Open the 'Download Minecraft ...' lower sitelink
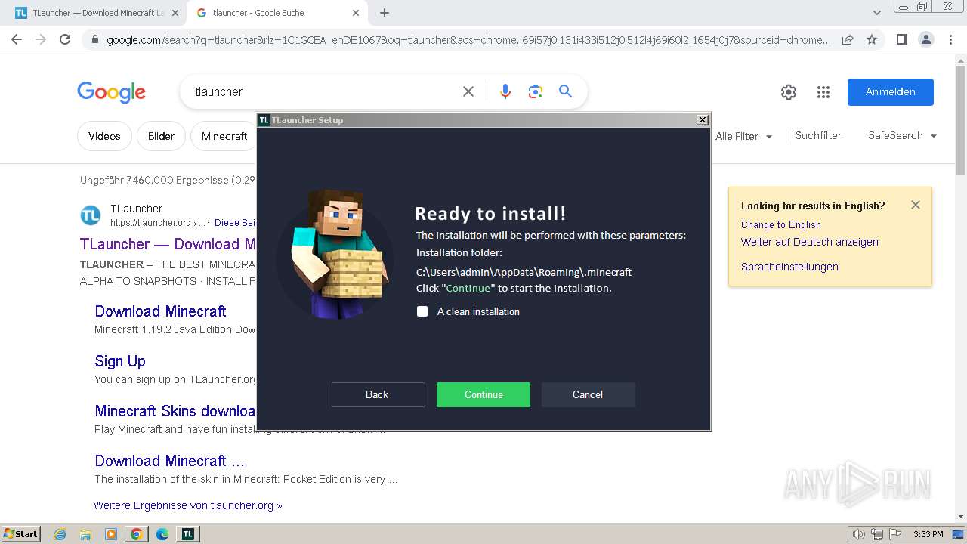Viewport: 967px width, 544px height. pyautogui.click(x=169, y=461)
